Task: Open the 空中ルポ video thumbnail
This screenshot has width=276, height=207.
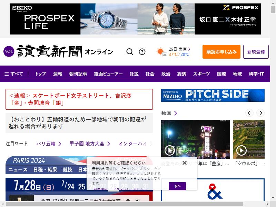Action: pyautogui.click(x=248, y=139)
